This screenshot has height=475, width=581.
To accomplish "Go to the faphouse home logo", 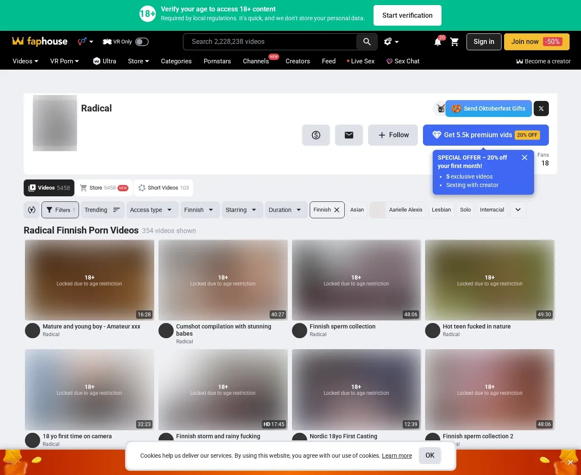I will (40, 41).
